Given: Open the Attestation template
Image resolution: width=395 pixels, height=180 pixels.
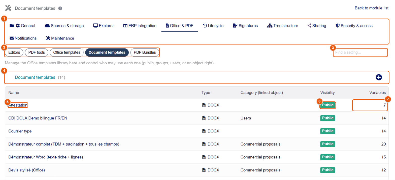Looking at the screenshot, I should [x=18, y=105].
